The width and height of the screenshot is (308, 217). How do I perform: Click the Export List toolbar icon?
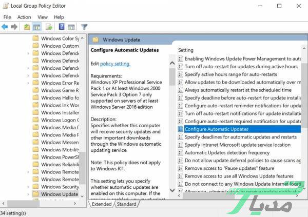click(x=49, y=27)
